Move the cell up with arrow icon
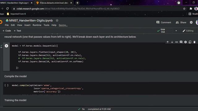This screenshot has height=111, width=198. (x=168, y=42)
